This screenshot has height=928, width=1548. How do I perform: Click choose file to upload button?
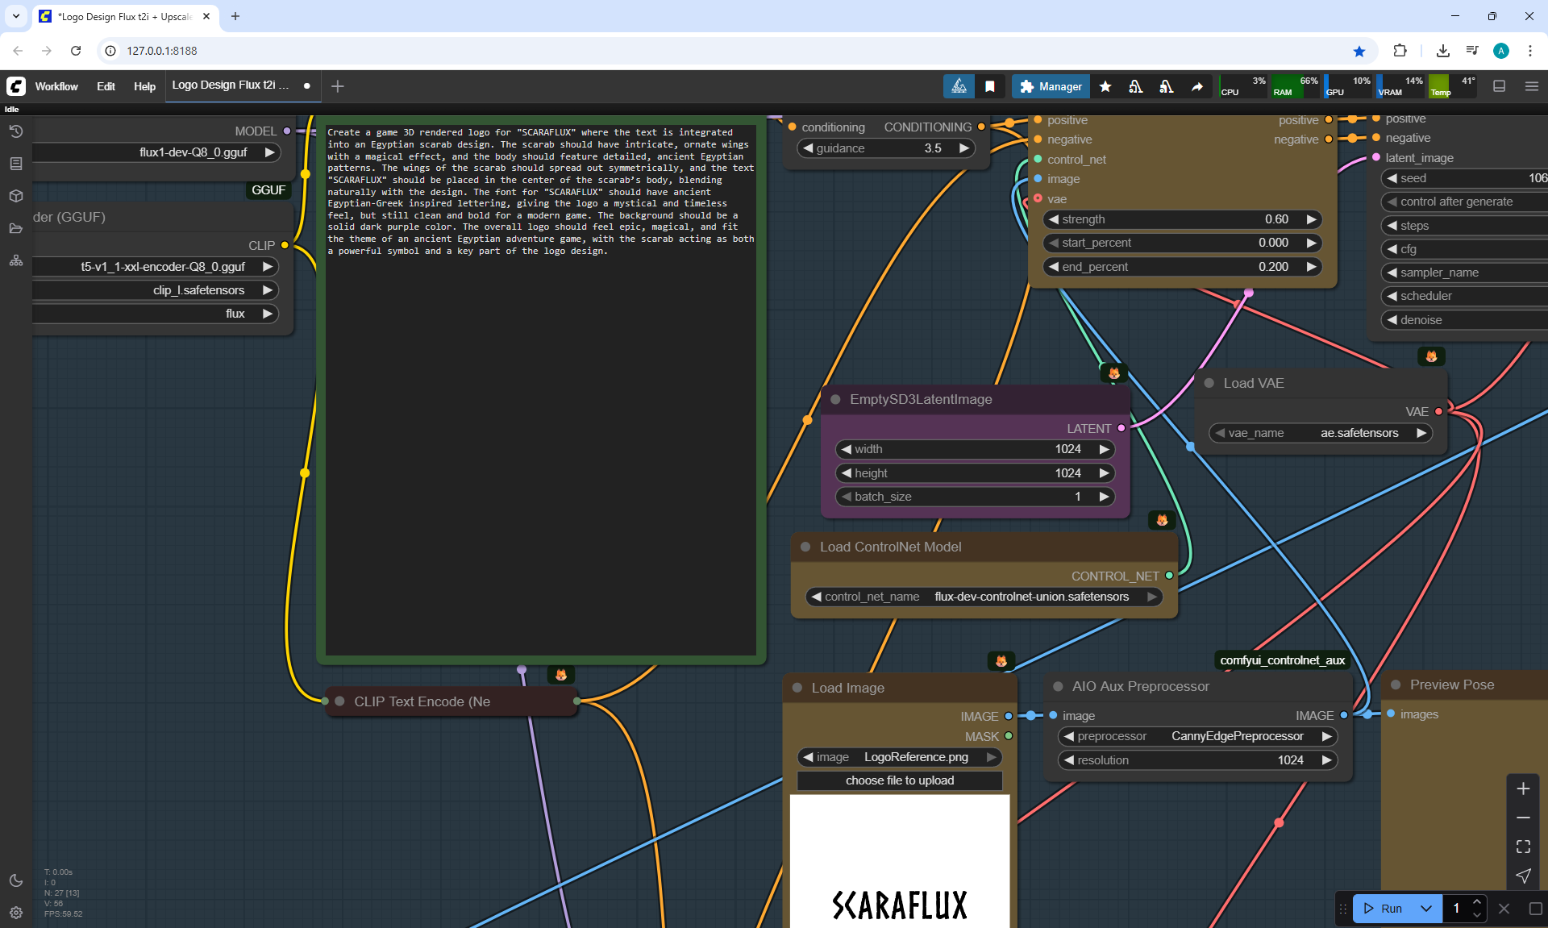coord(899,780)
